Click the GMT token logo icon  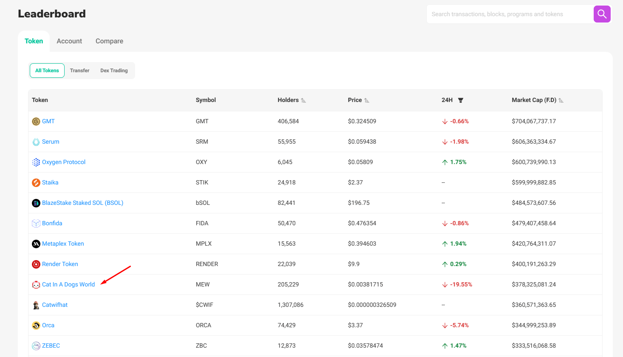click(36, 122)
